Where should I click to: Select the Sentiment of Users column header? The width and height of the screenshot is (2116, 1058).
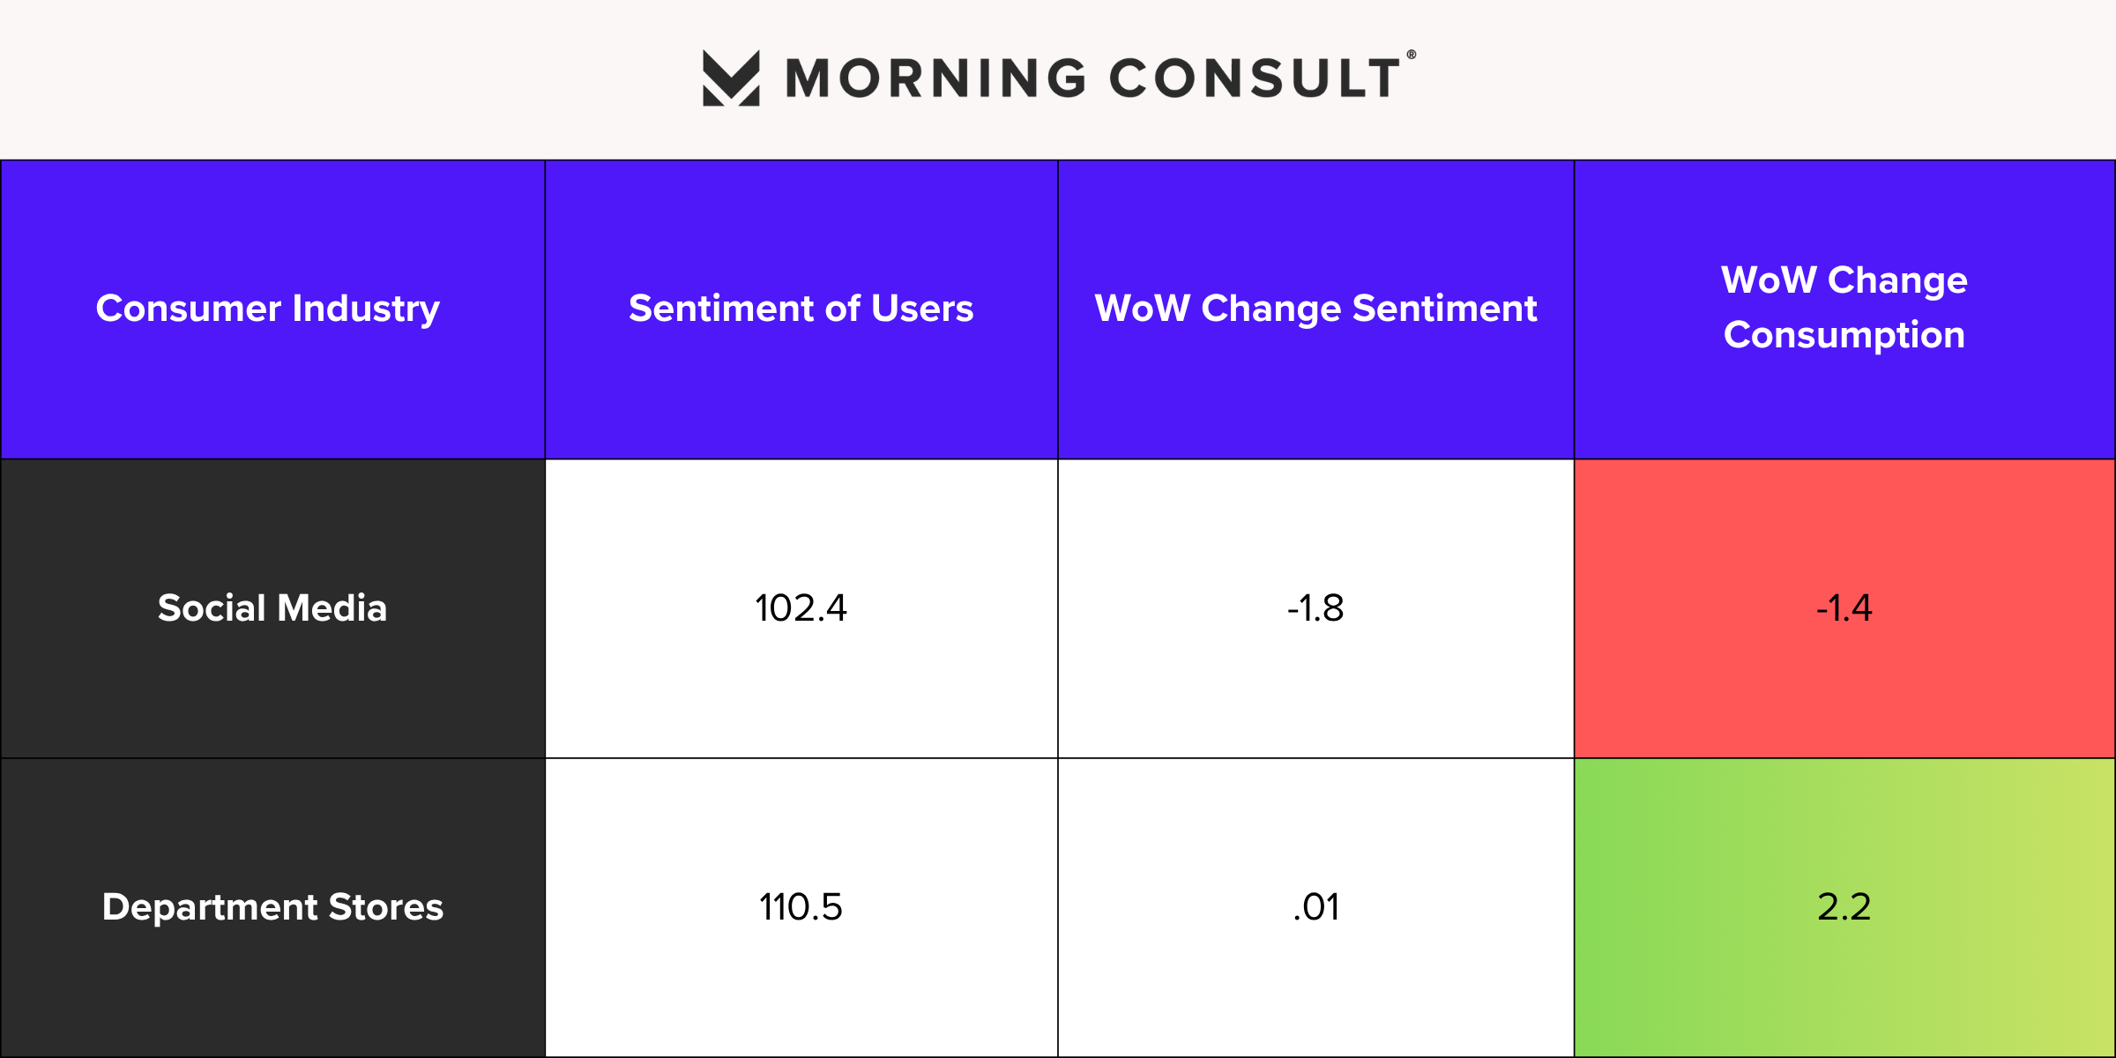[801, 309]
